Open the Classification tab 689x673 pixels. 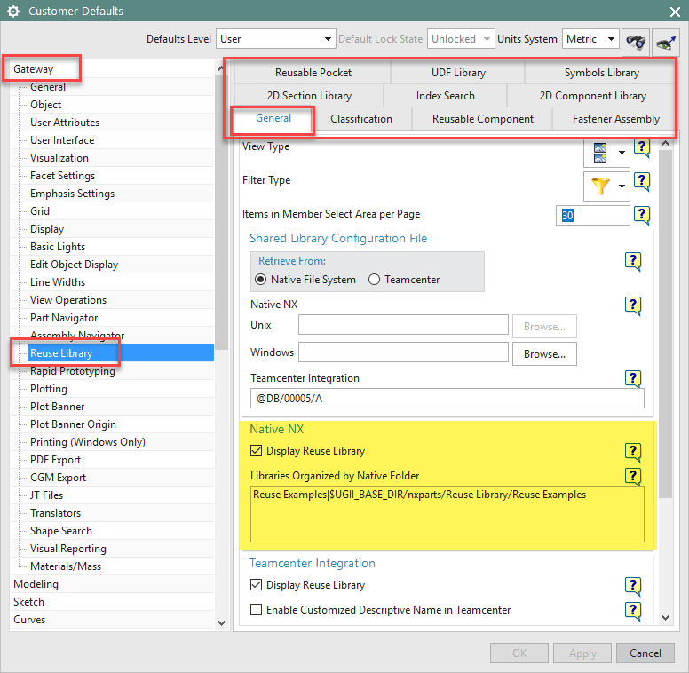361,119
